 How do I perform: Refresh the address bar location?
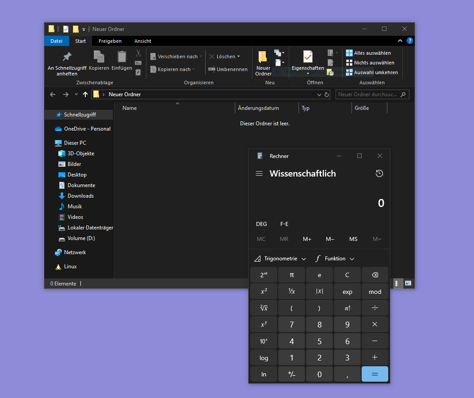click(x=327, y=94)
